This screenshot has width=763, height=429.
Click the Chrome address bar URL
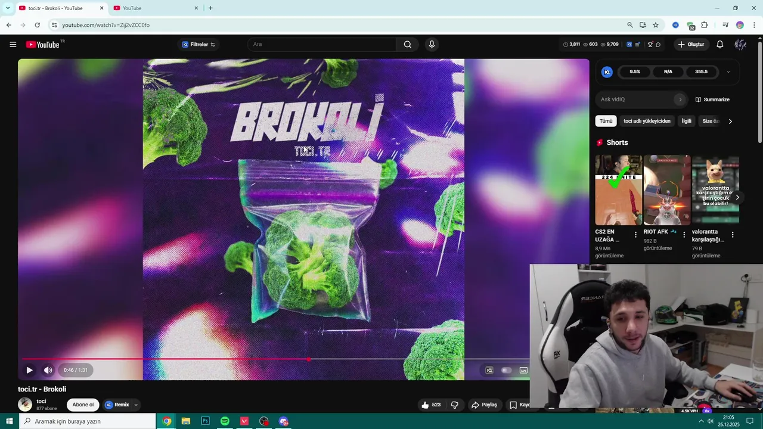click(x=106, y=25)
